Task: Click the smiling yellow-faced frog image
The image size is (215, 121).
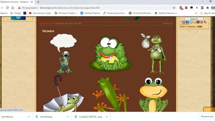Action: [154, 95]
